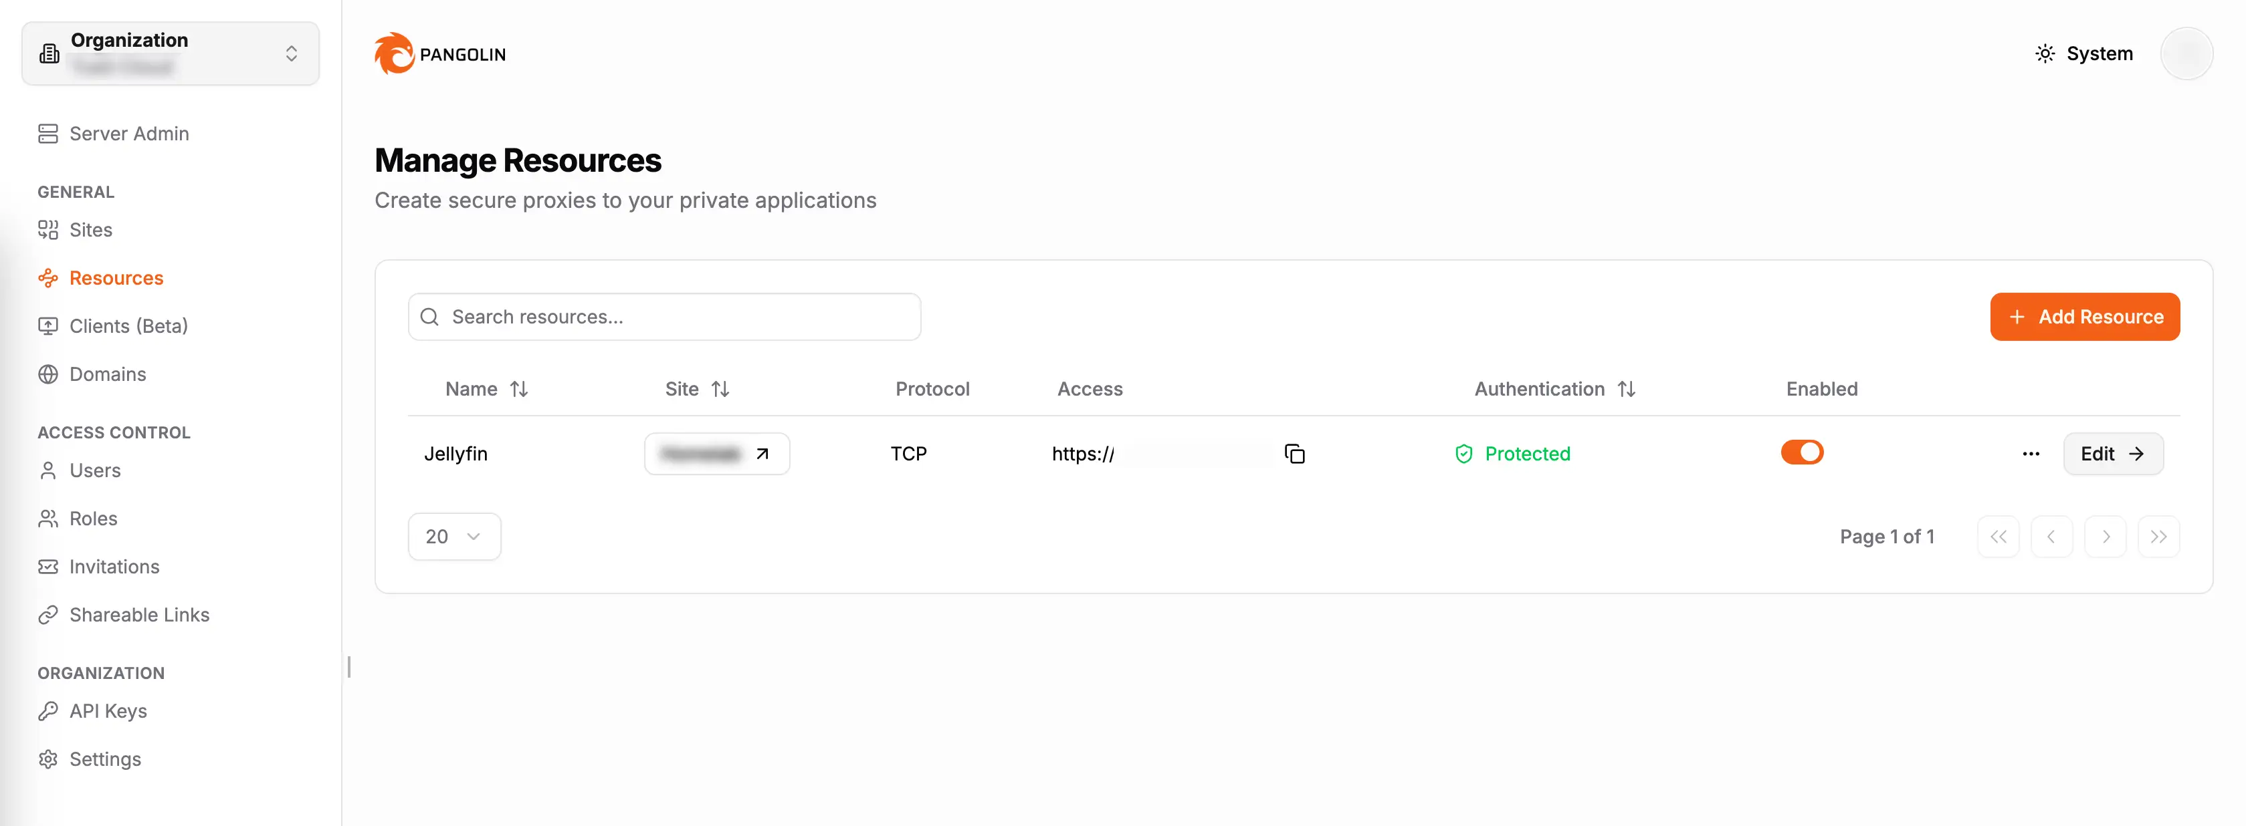Open the Roles page
2246x826 pixels.
coord(92,517)
